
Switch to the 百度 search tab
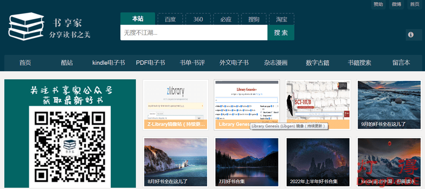(x=170, y=19)
